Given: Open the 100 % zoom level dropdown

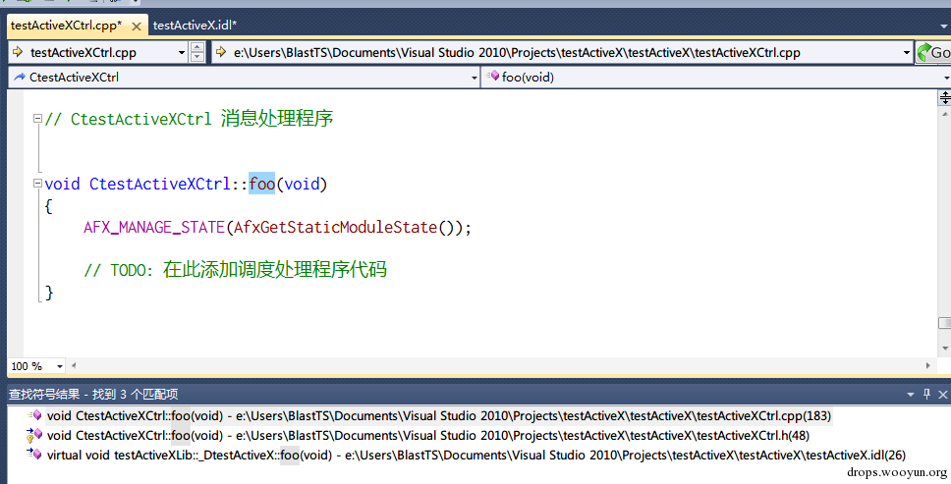Looking at the screenshot, I should point(60,366).
